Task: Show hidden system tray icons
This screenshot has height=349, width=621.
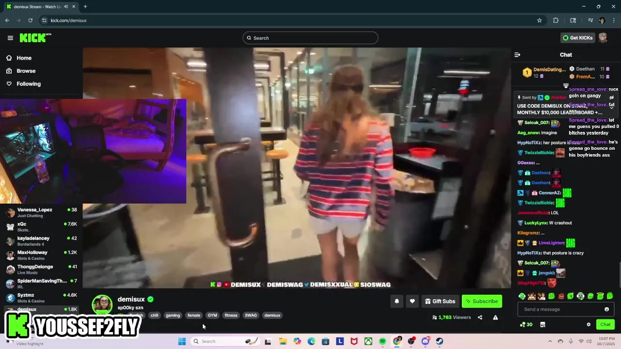Action: point(550,341)
